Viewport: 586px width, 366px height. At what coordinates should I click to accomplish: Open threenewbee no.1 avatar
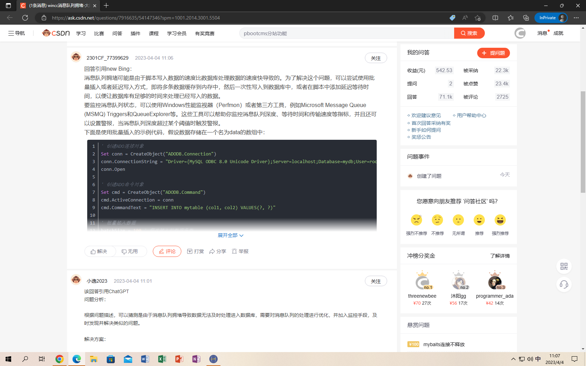[x=422, y=282]
